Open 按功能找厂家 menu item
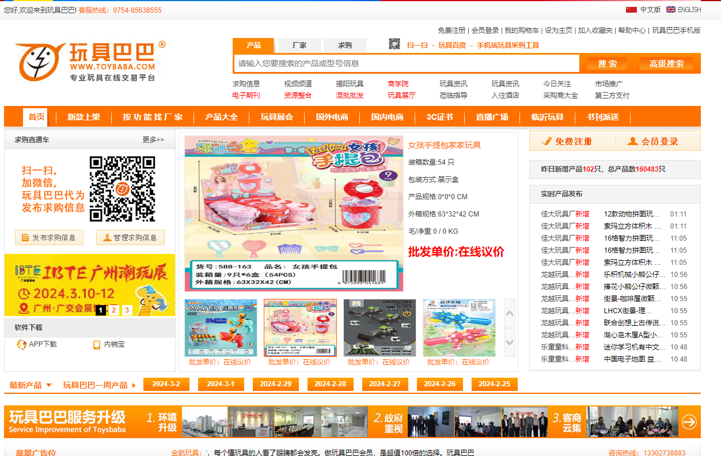The image size is (721, 456). pyautogui.click(x=153, y=117)
